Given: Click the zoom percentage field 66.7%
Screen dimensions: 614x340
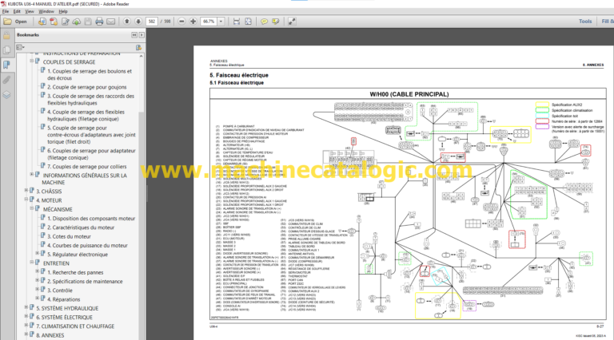Looking at the screenshot, I should 209,22.
